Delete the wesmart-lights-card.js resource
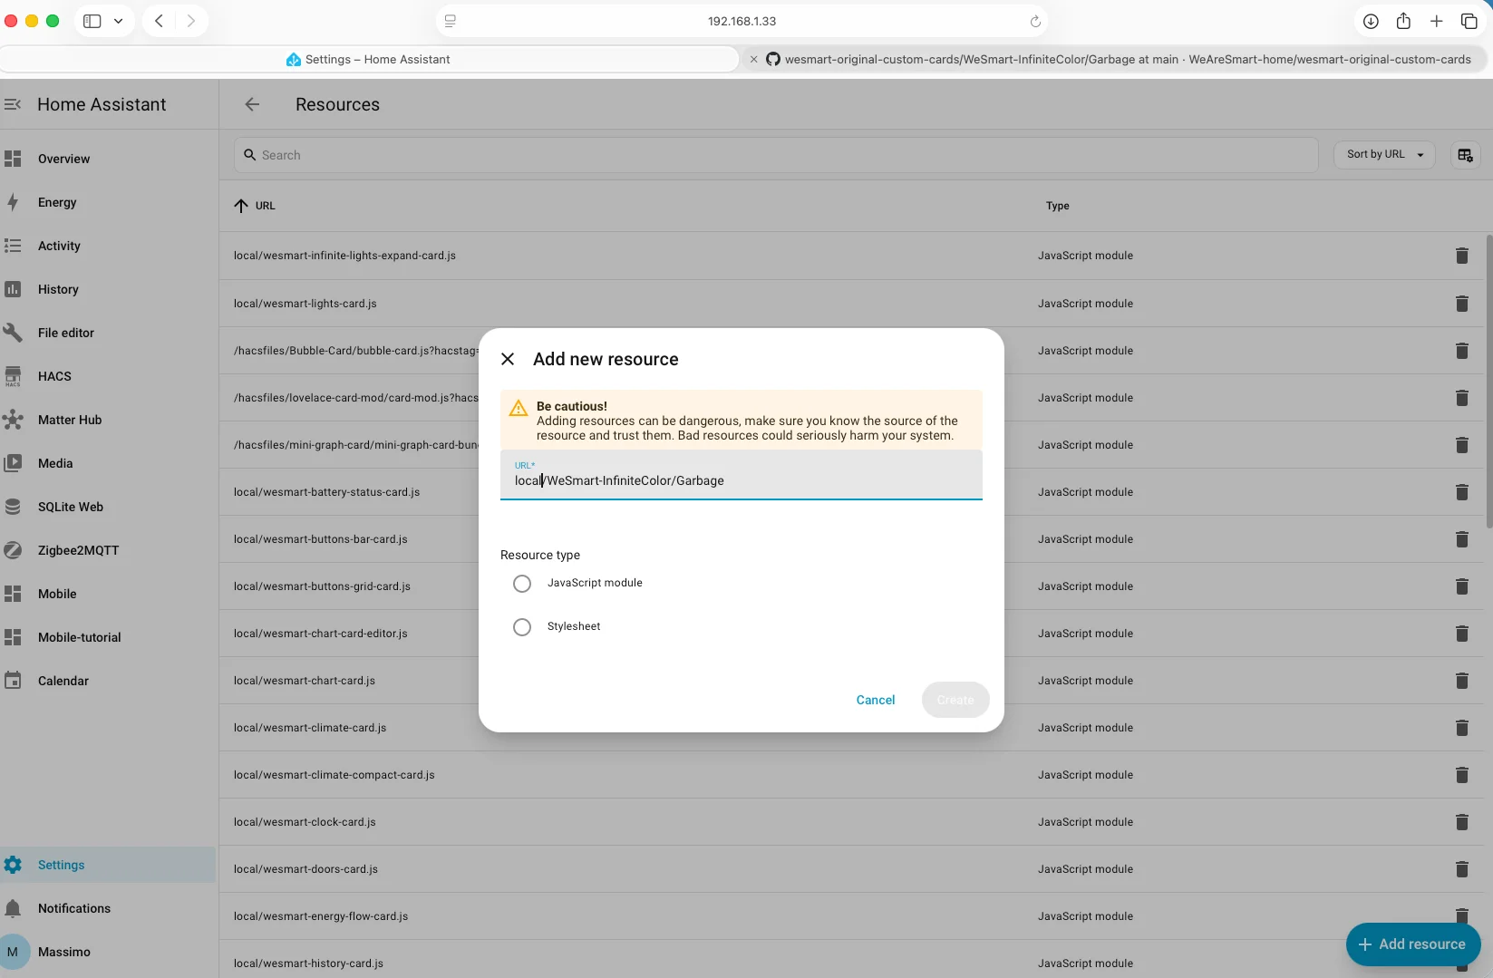The height and width of the screenshot is (978, 1493). [x=1461, y=304]
